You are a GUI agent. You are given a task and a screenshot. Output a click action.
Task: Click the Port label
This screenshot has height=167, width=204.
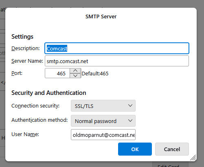coord(17,73)
